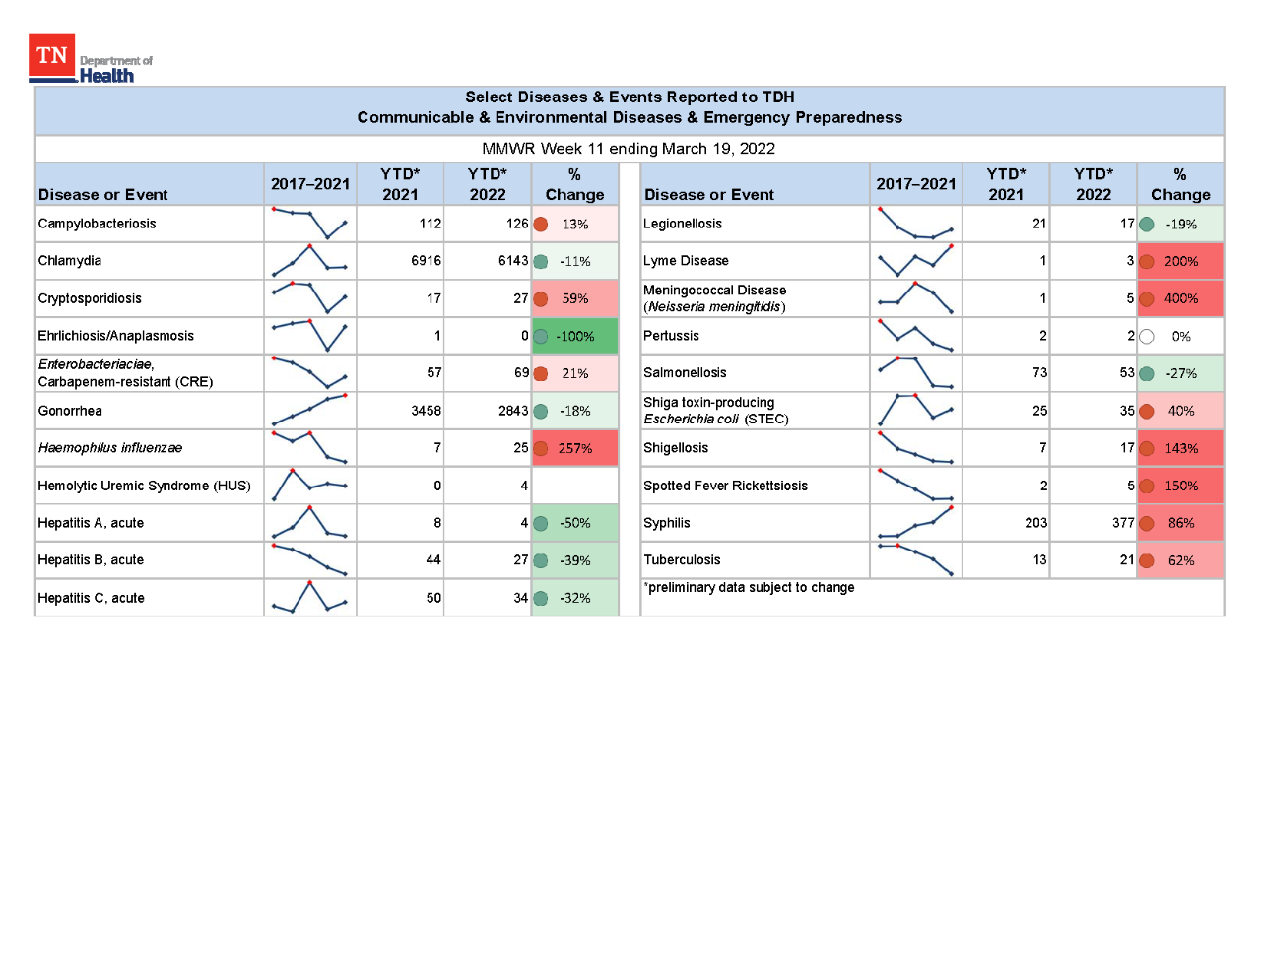Click the red dot for Tuberculosis
Viewport: 1261px width, 973px height.
coord(1147,561)
